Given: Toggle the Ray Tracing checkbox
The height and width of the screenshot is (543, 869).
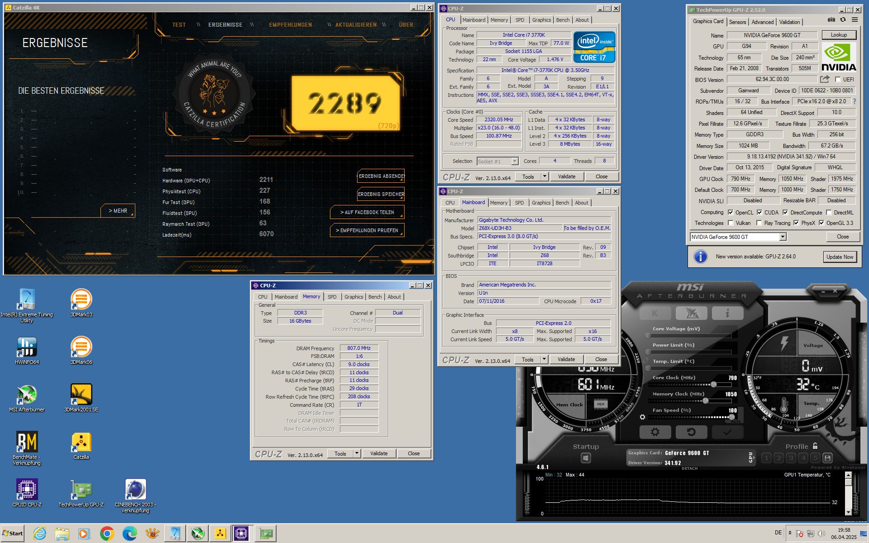Looking at the screenshot, I should coord(759,223).
